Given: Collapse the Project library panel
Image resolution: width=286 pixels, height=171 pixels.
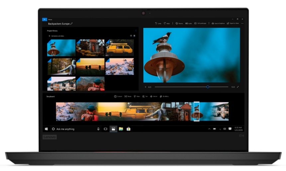Looking at the screenshot, I should pos(136,31).
